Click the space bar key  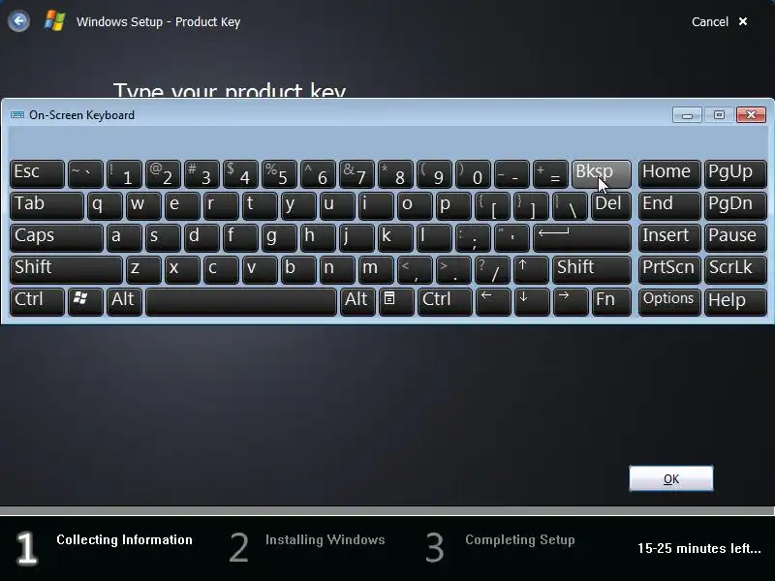[240, 302]
